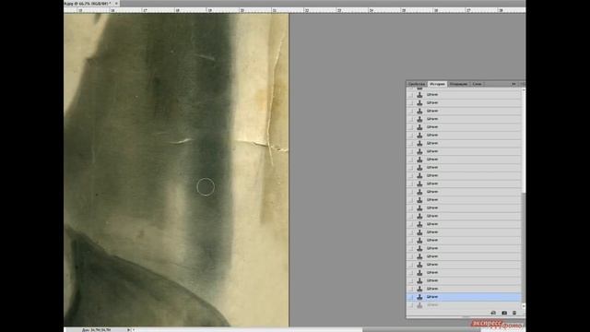
Task: Click the History panel scroll-up arrow
Action: click(524, 90)
